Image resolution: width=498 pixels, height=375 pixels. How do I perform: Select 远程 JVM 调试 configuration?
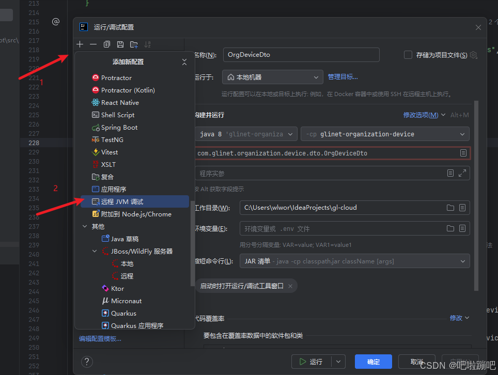click(x=135, y=201)
